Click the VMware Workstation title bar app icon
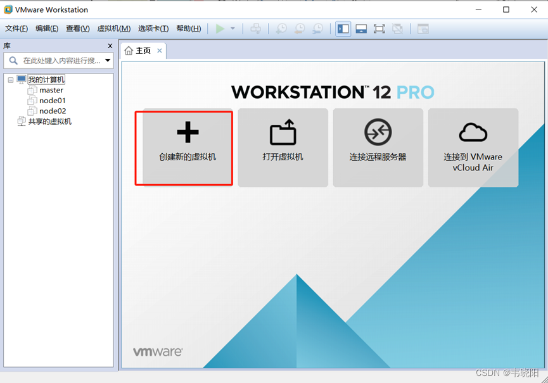548x383 pixels. coord(8,9)
